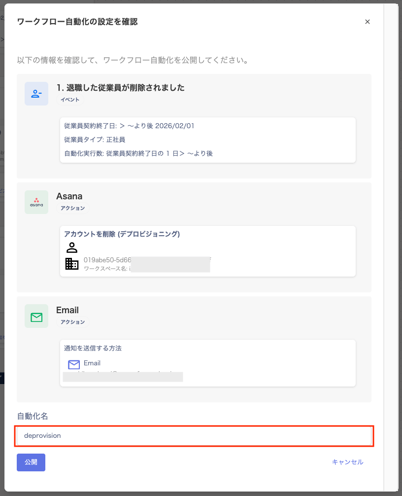Focus the 自動化名 input field
Viewport: 402px width, 496px height.
(194, 436)
